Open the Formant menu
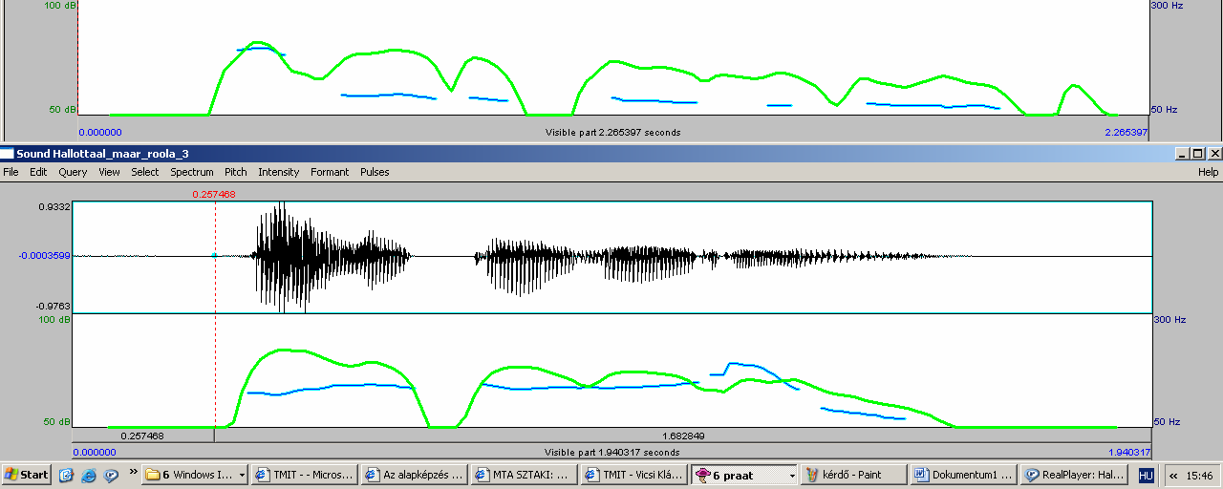This screenshot has height=489, width=1223. [330, 172]
